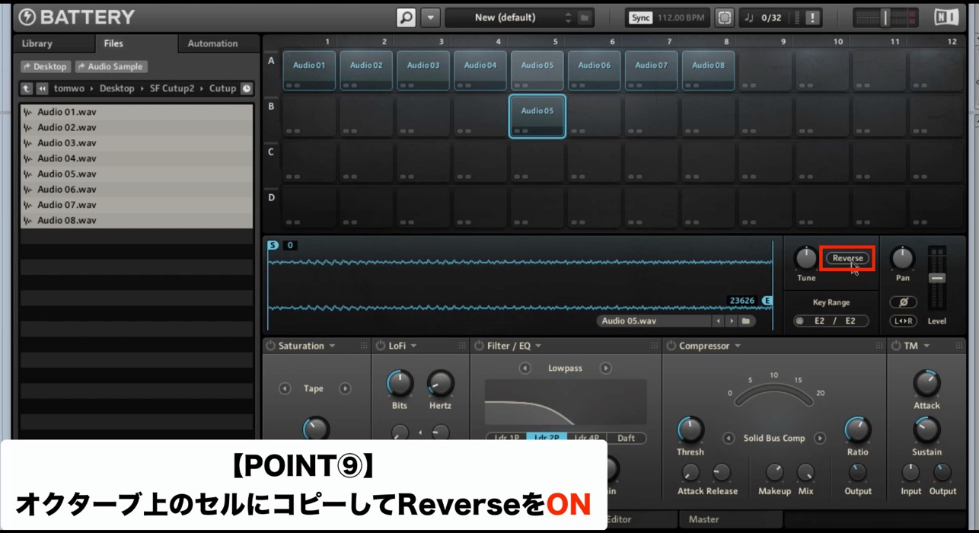Switch to the Master tab
This screenshot has width=979, height=533.
(x=704, y=519)
